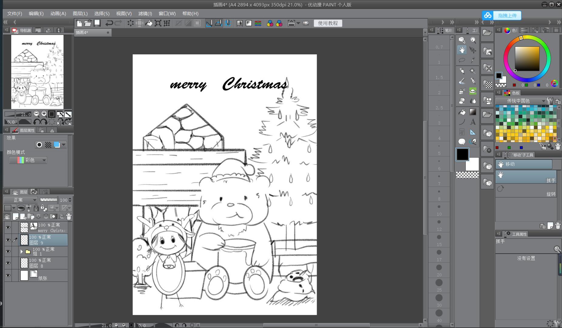562x328 pixels.
Task: Hide the 组 1 folder layer
Action: point(8,251)
